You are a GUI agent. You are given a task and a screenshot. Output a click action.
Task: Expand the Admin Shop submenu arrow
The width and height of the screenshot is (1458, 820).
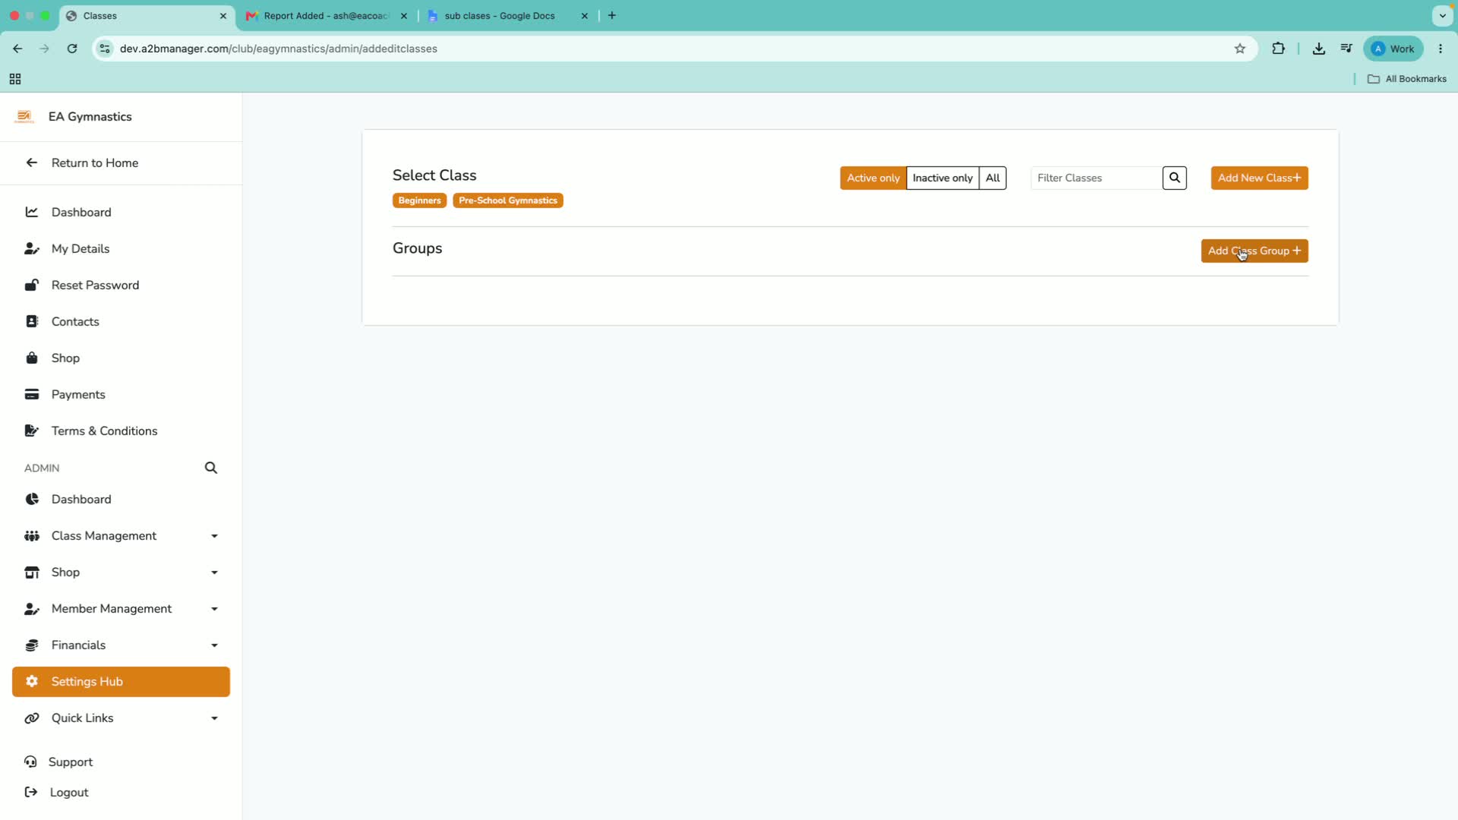coord(214,572)
